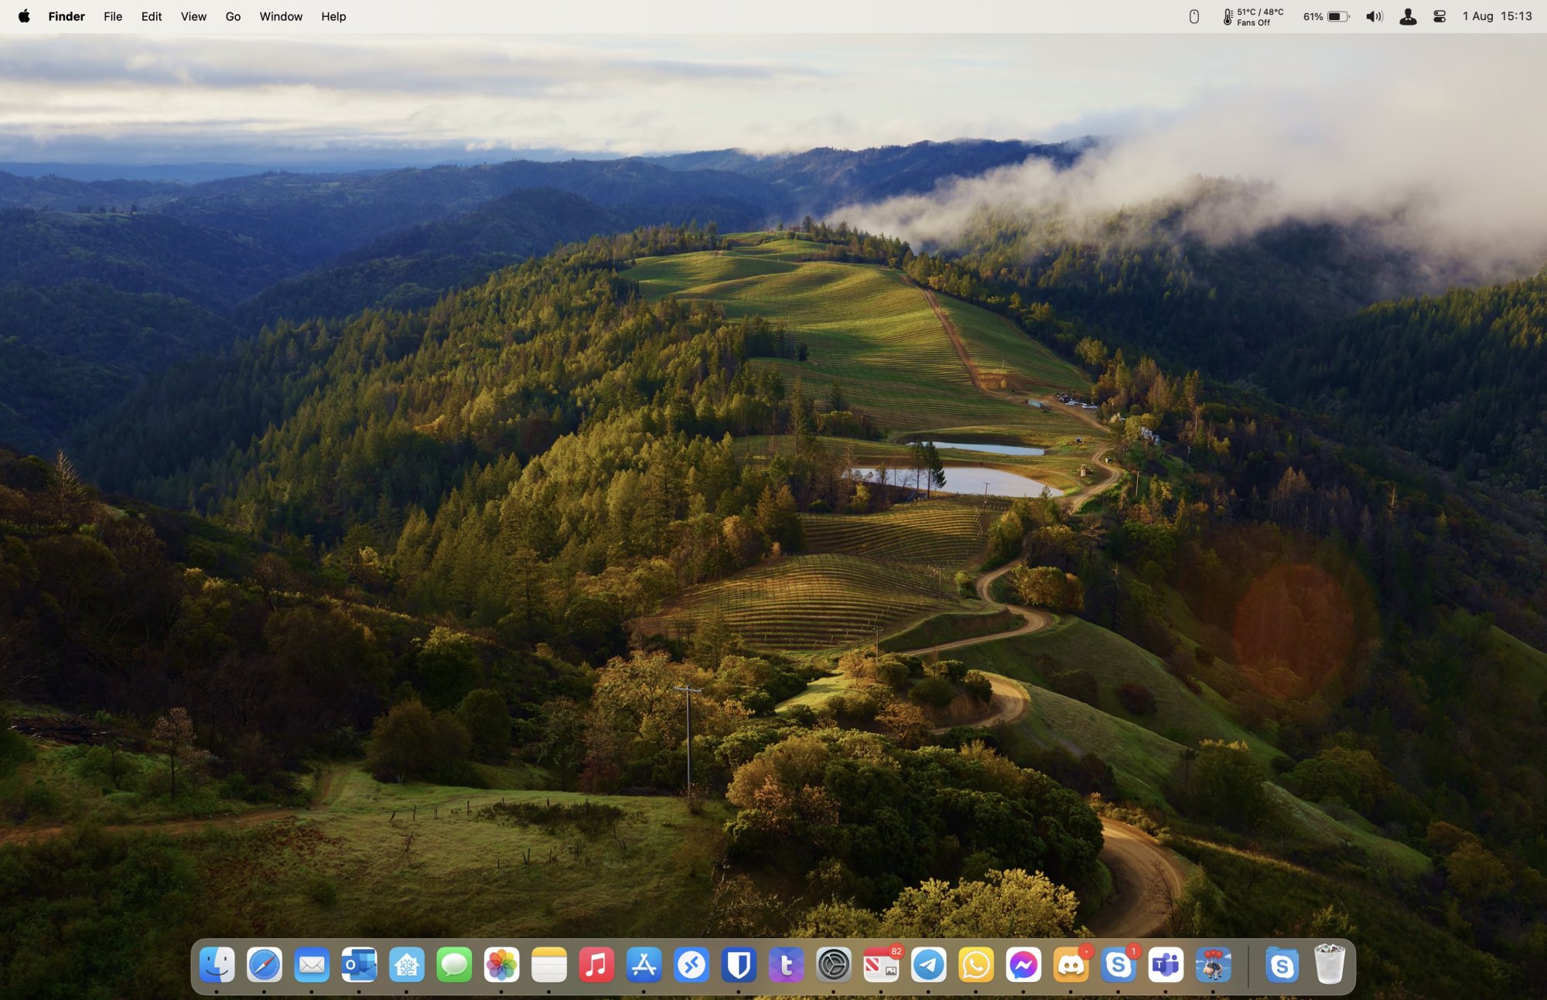Open Messenger from the dock
This screenshot has width=1547, height=1000.
1023,964
